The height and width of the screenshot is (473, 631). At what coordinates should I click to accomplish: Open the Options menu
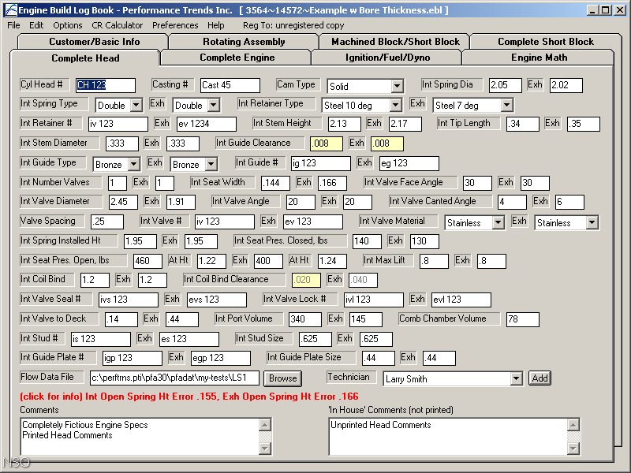(x=68, y=25)
